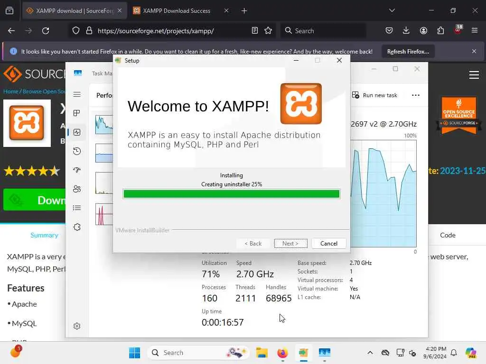The width and height of the screenshot is (486, 364).
Task: Click 2023-11-25 update date link
Action: point(462,171)
